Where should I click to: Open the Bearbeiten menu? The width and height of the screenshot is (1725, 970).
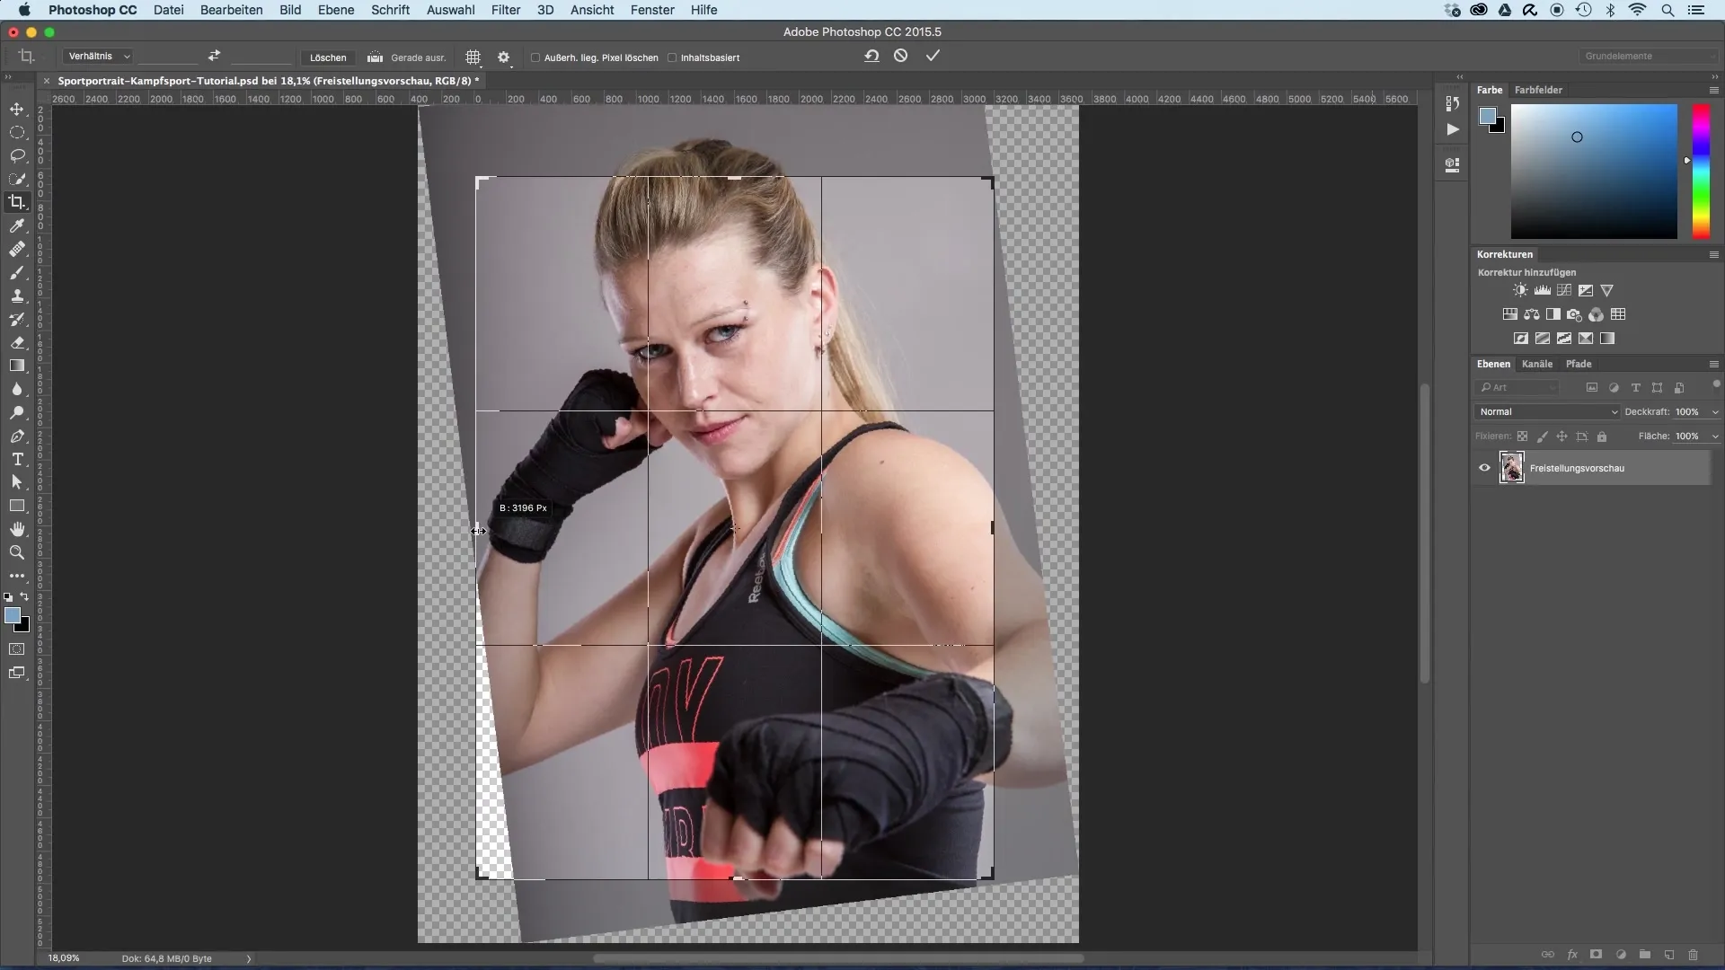pos(232,10)
